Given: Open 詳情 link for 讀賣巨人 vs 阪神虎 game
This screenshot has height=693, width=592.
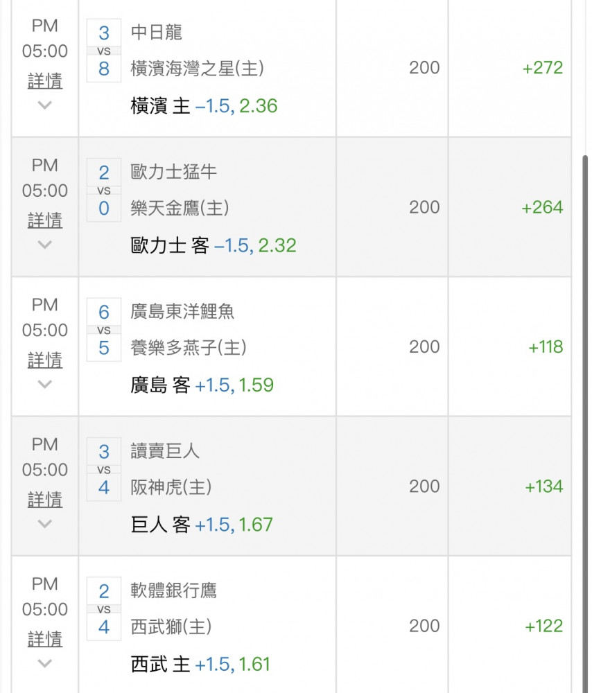Looking at the screenshot, I should (x=44, y=500).
